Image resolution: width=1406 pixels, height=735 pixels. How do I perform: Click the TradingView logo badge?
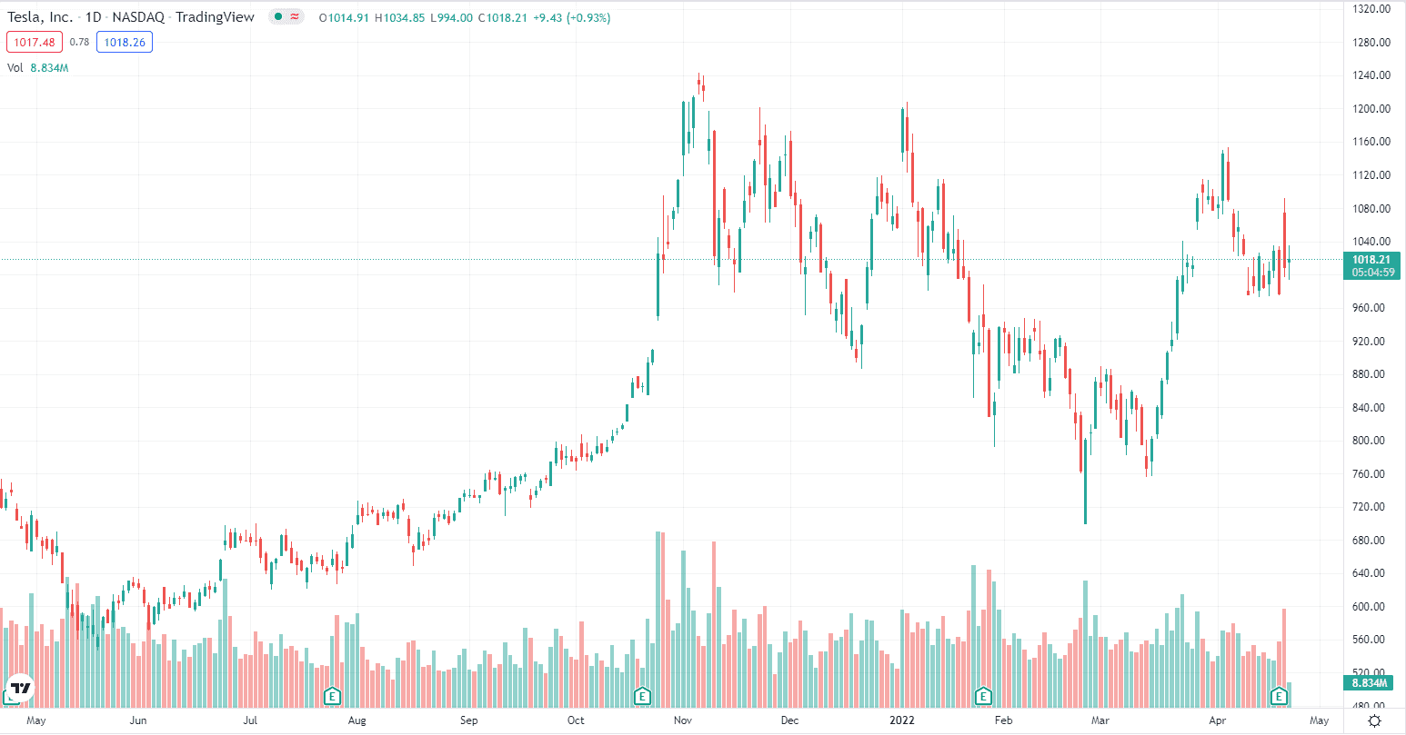[20, 688]
